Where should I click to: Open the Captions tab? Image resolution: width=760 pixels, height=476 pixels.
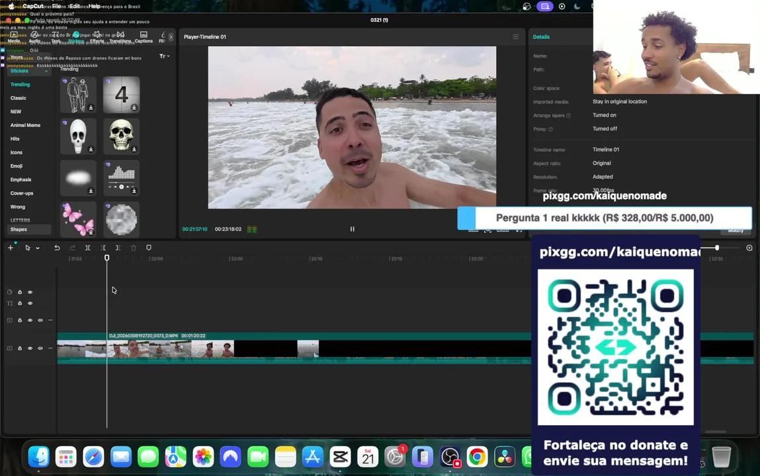[x=144, y=37]
